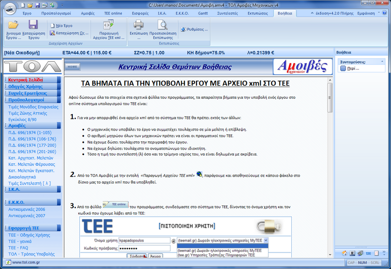Viewport: 391px width, 269px height.
Task: Click the Περί shortcut in help panel
Action: (349, 68)
